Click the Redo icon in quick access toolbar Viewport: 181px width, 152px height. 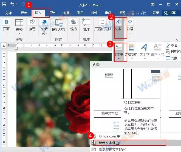pos(23,4)
